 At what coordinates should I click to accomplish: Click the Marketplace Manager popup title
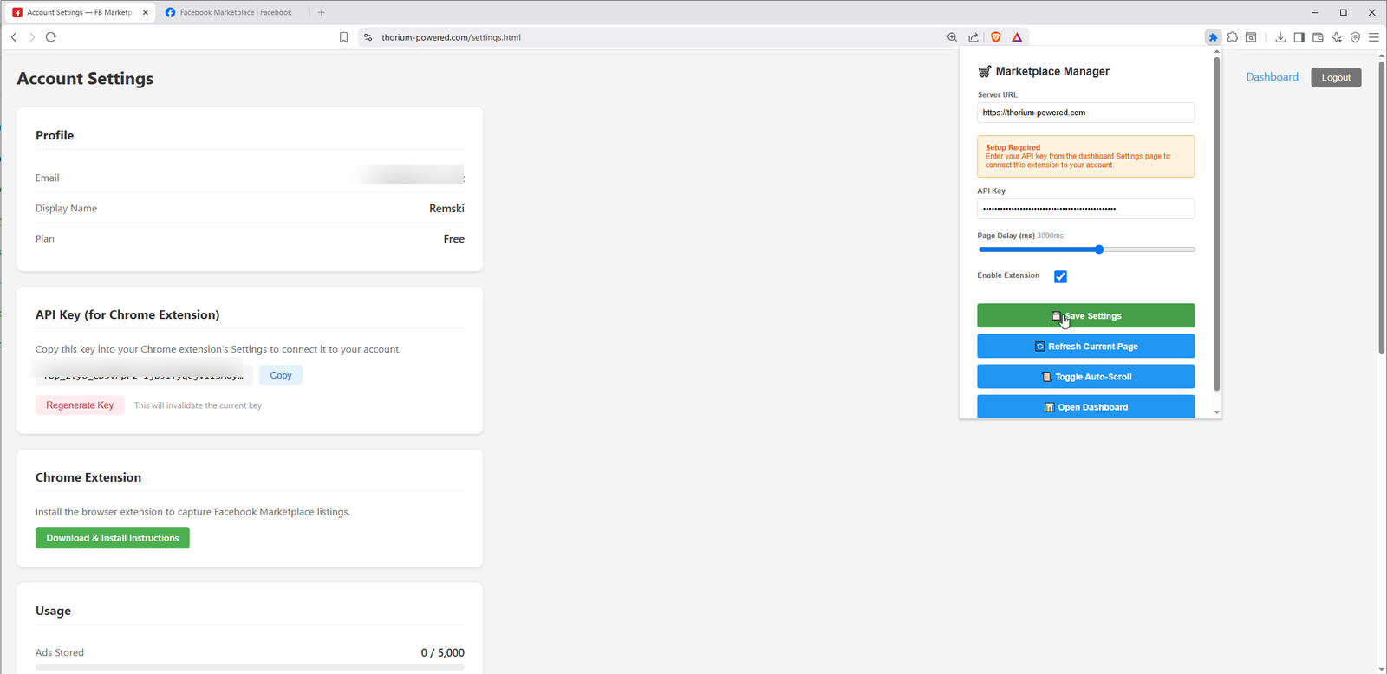click(x=1052, y=71)
